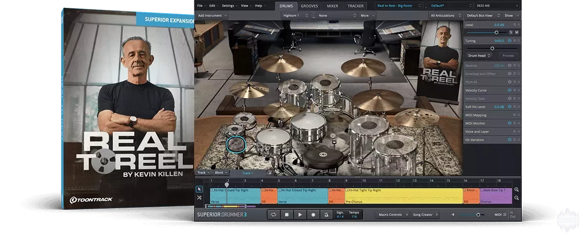Switch to the GROOVES tab
The width and height of the screenshot is (584, 237).
tap(310, 6)
